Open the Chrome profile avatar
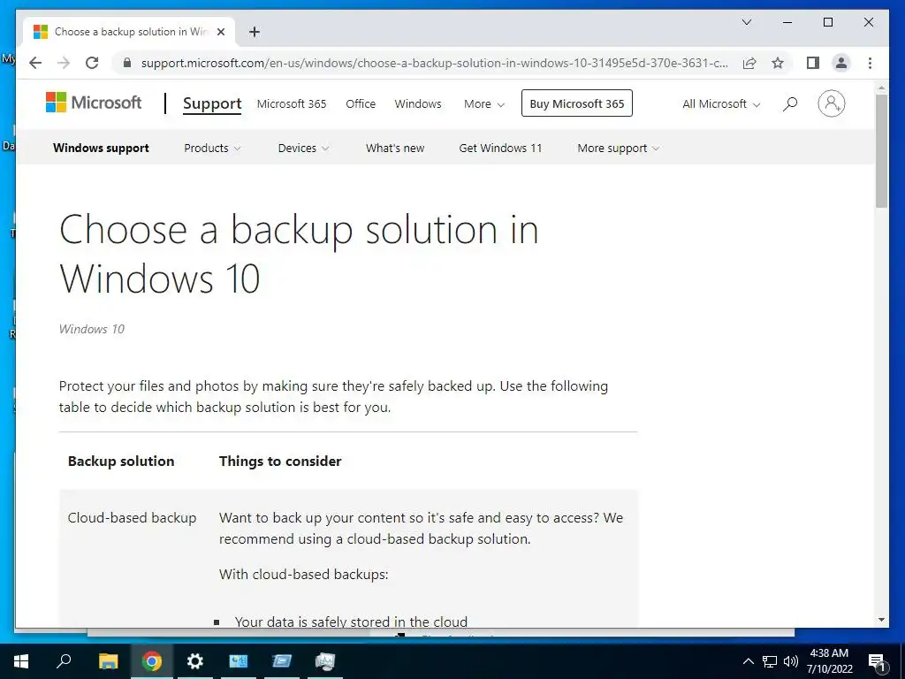The height and width of the screenshot is (679, 905). (x=841, y=63)
